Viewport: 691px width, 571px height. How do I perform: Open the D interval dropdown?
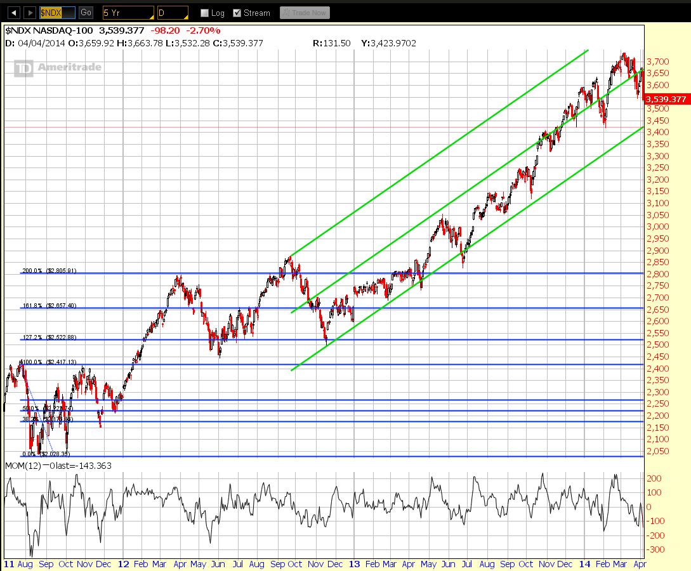tap(173, 13)
